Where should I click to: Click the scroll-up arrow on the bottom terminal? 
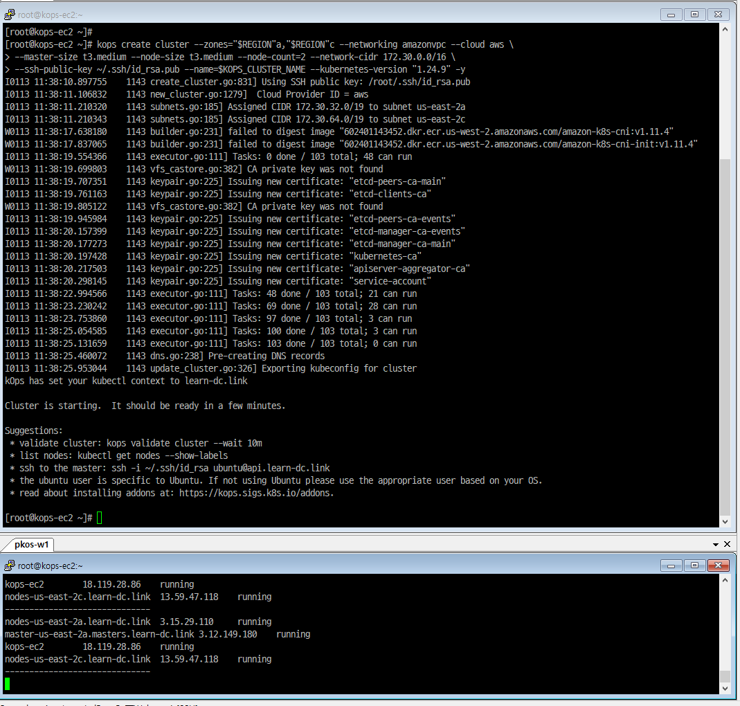click(726, 579)
